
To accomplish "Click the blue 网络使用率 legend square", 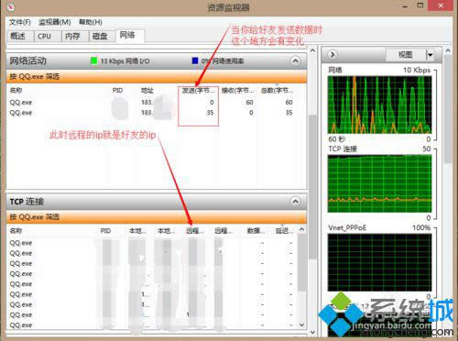I will pyautogui.click(x=195, y=60).
